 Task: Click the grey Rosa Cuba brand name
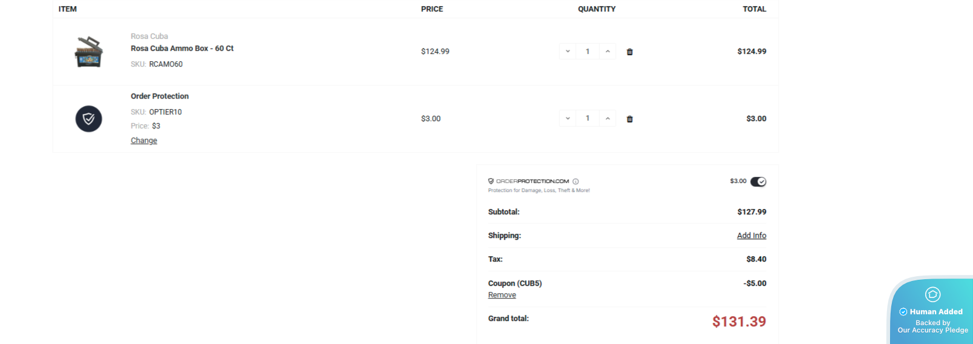150,36
